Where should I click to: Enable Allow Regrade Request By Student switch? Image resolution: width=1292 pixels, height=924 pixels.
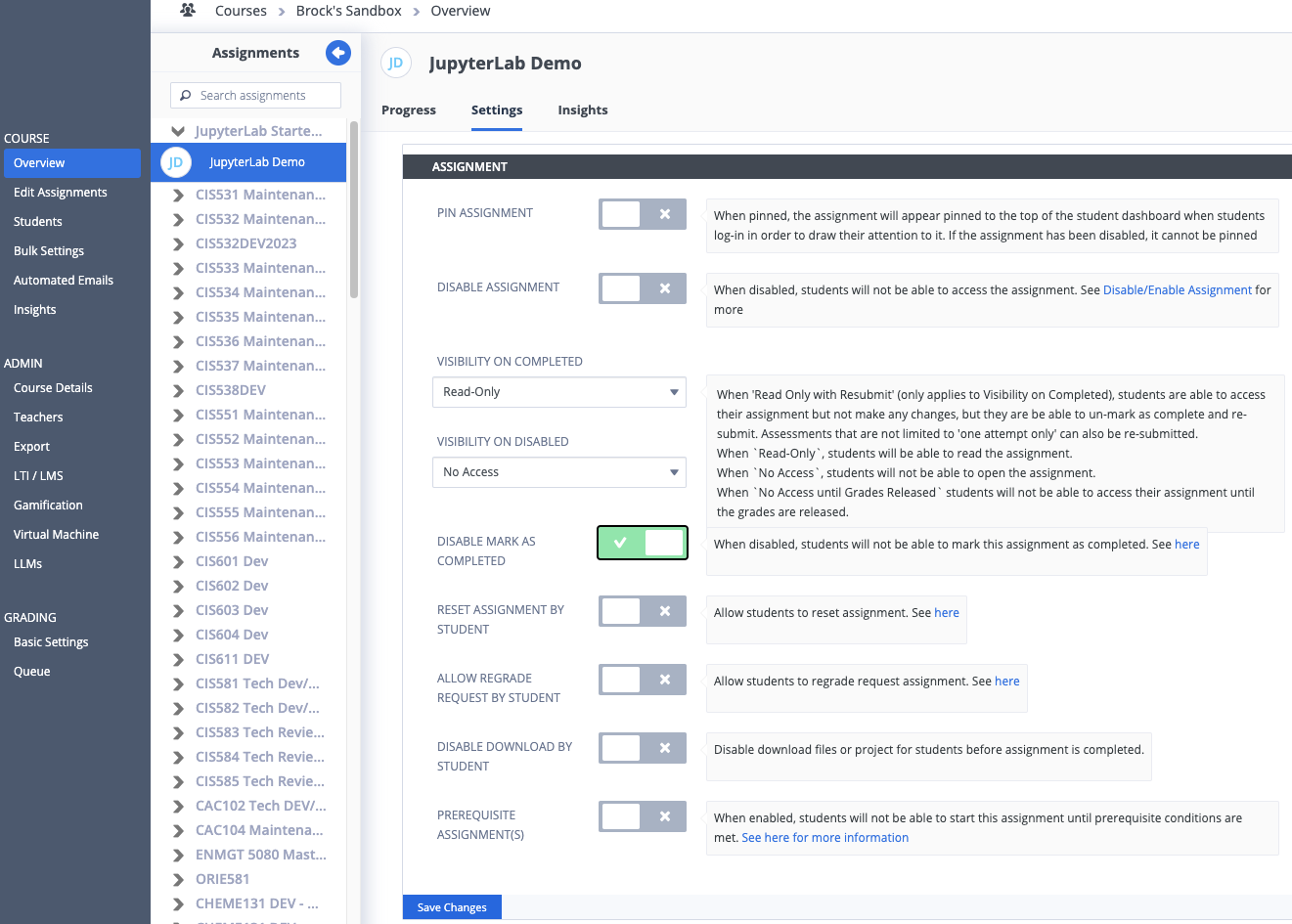click(643, 680)
